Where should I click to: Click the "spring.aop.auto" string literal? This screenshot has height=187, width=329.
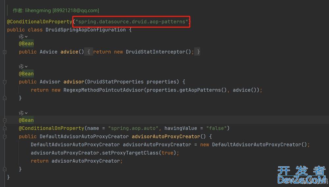133,128
